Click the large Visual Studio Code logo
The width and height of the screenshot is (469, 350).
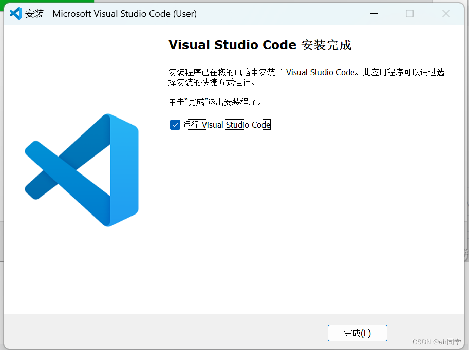coord(81,170)
